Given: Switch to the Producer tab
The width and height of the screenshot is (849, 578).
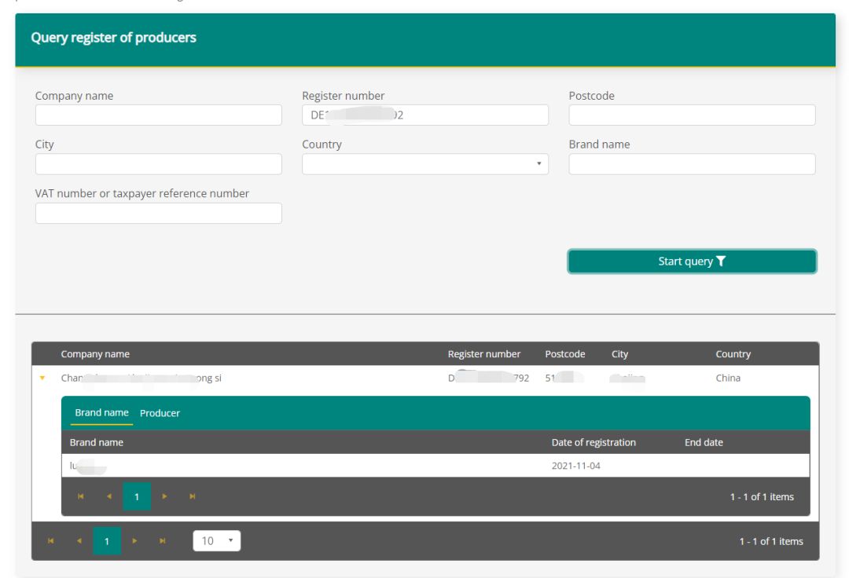Looking at the screenshot, I should (160, 413).
